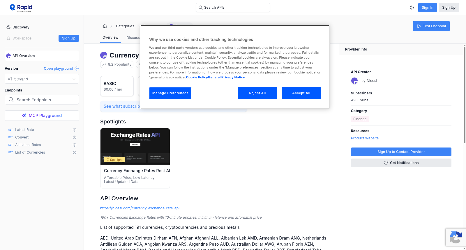Click the info icon beside Latest Rate

75,130
